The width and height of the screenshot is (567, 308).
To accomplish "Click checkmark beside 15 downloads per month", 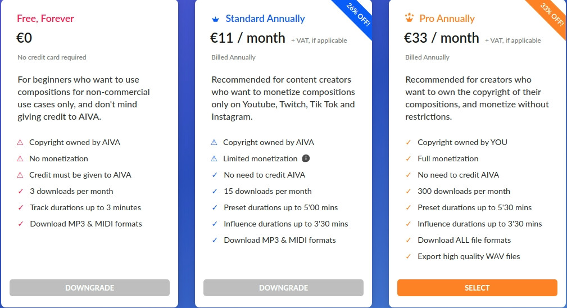I will click(215, 191).
